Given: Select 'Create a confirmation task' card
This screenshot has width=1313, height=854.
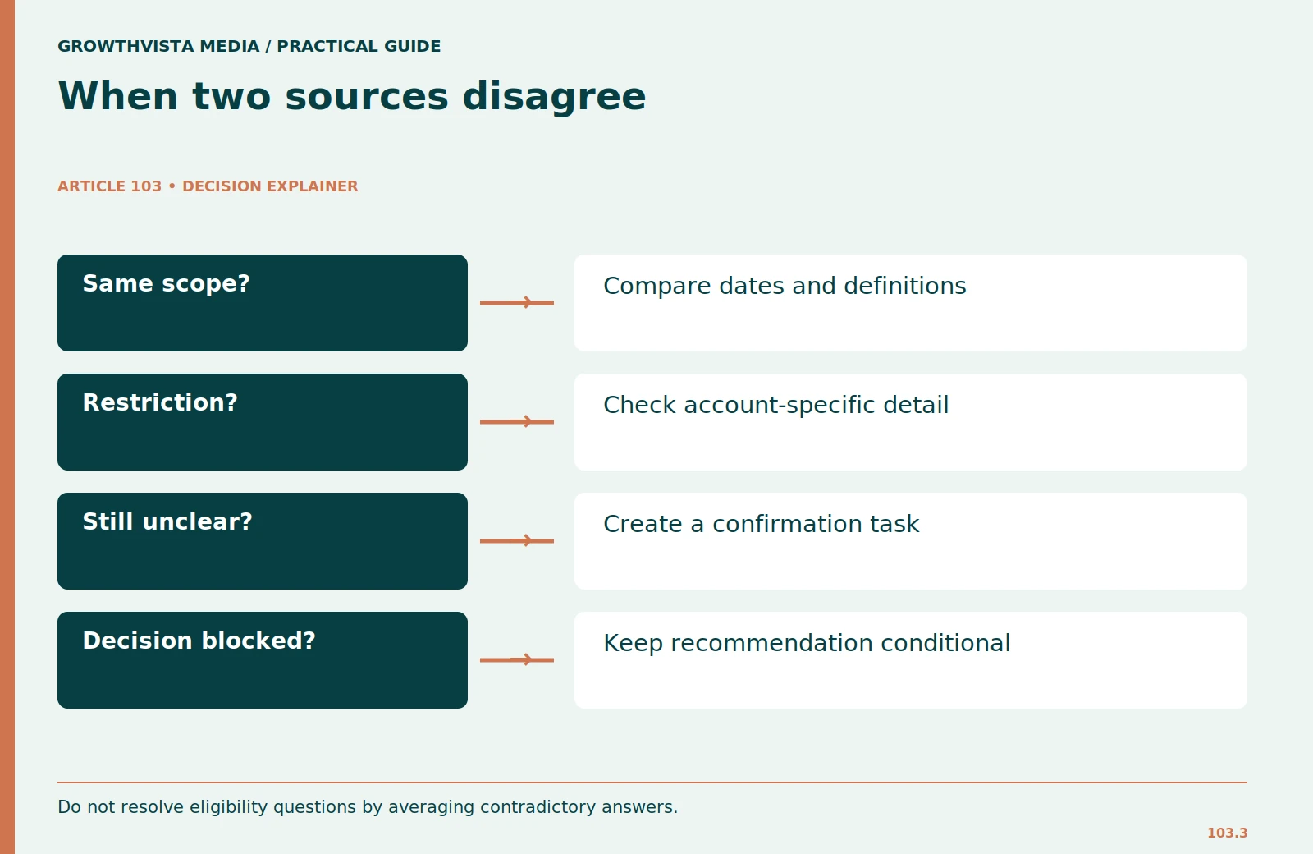Looking at the screenshot, I should click(x=911, y=541).
